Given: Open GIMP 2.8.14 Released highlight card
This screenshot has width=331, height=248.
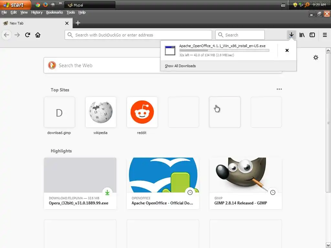Looking at the screenshot, I should point(246,183).
